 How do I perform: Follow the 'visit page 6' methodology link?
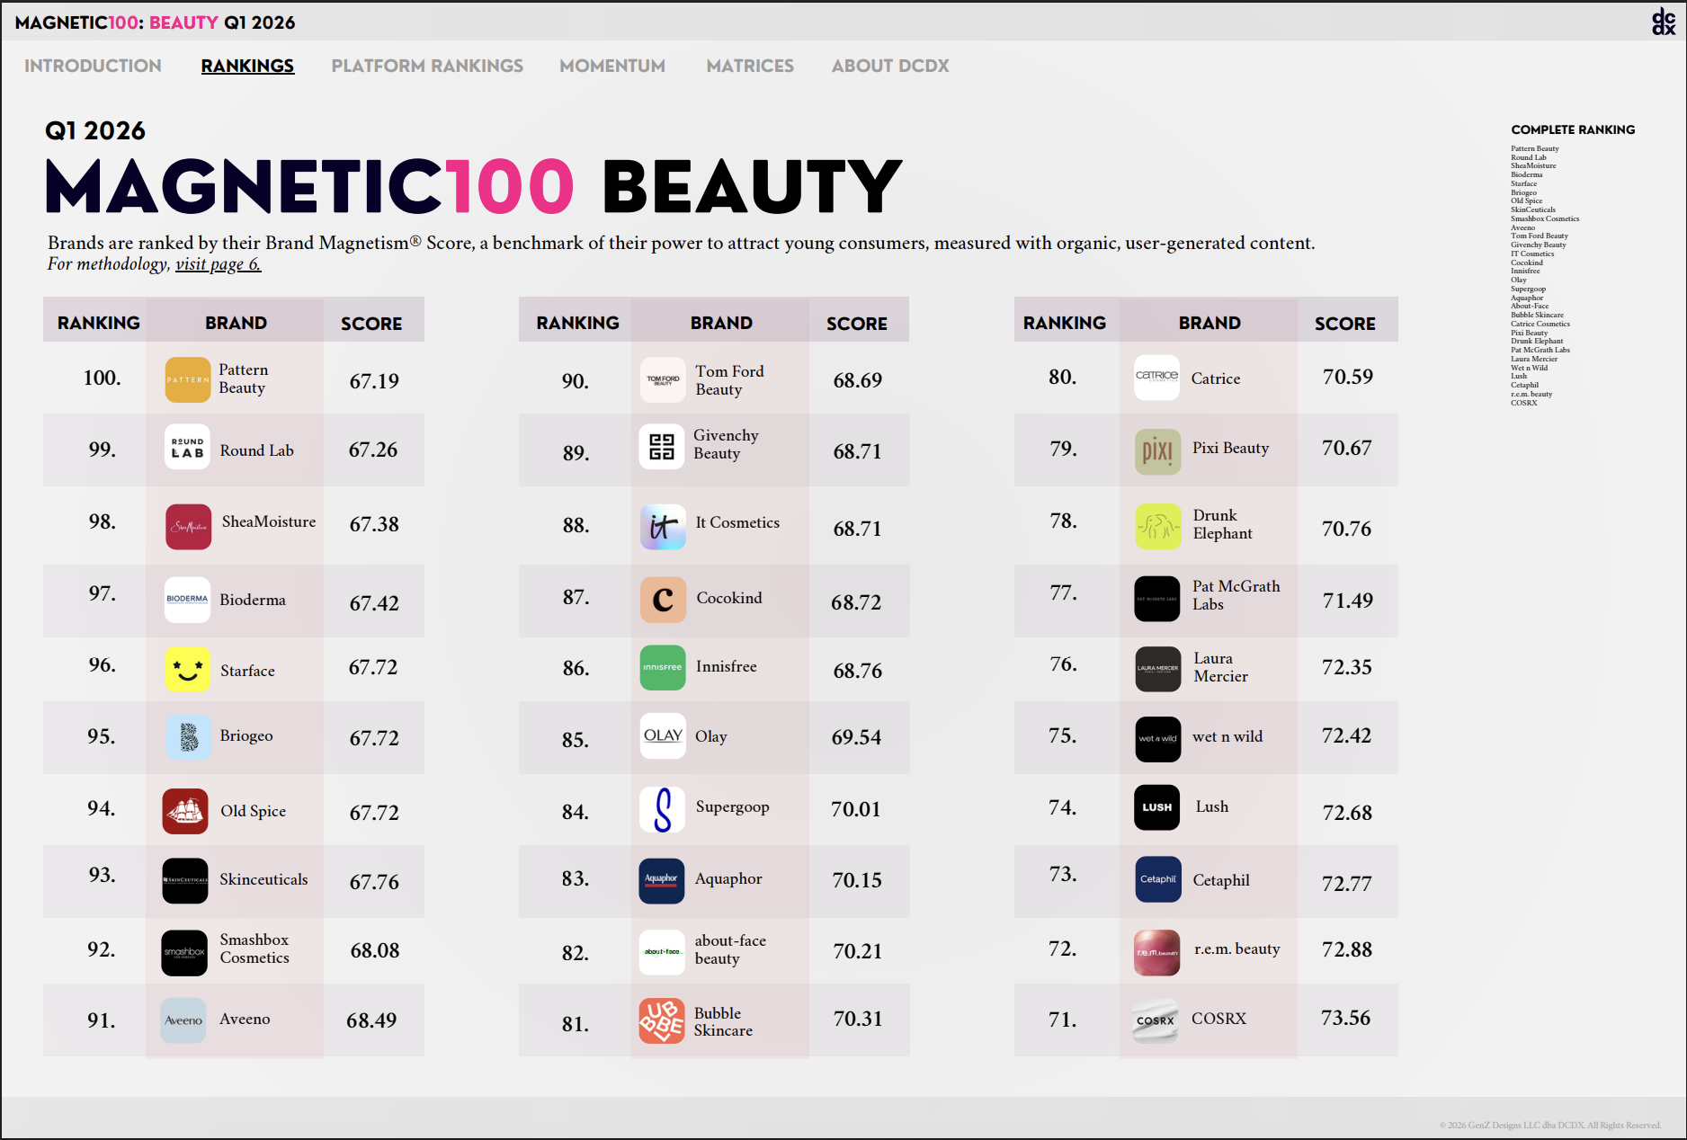[x=218, y=264]
